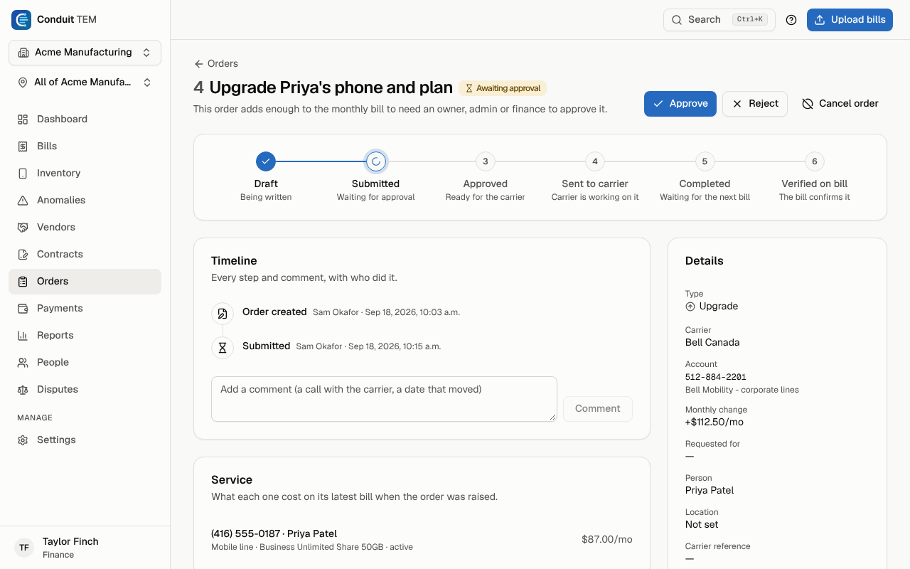Click the Upload bills button
The width and height of the screenshot is (910, 569).
[850, 20]
